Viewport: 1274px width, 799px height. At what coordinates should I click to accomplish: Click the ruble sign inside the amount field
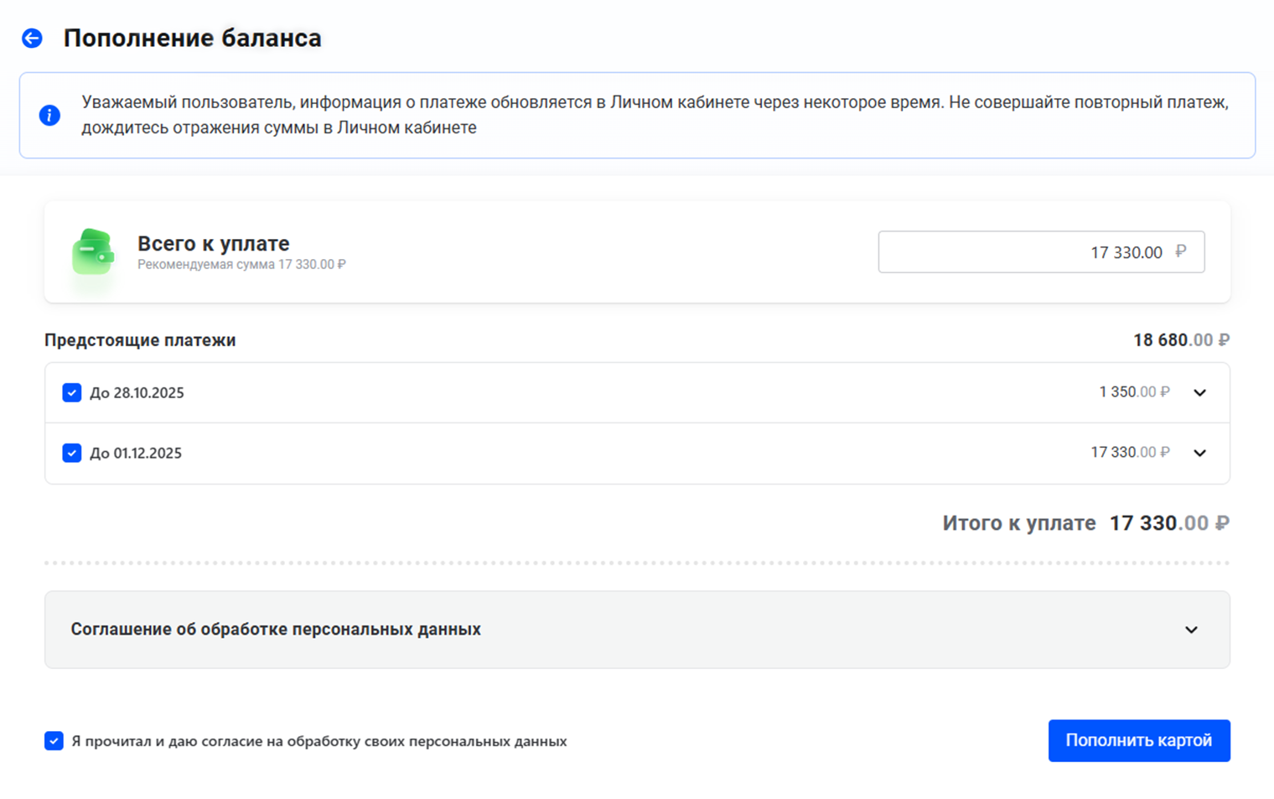click(x=1180, y=252)
